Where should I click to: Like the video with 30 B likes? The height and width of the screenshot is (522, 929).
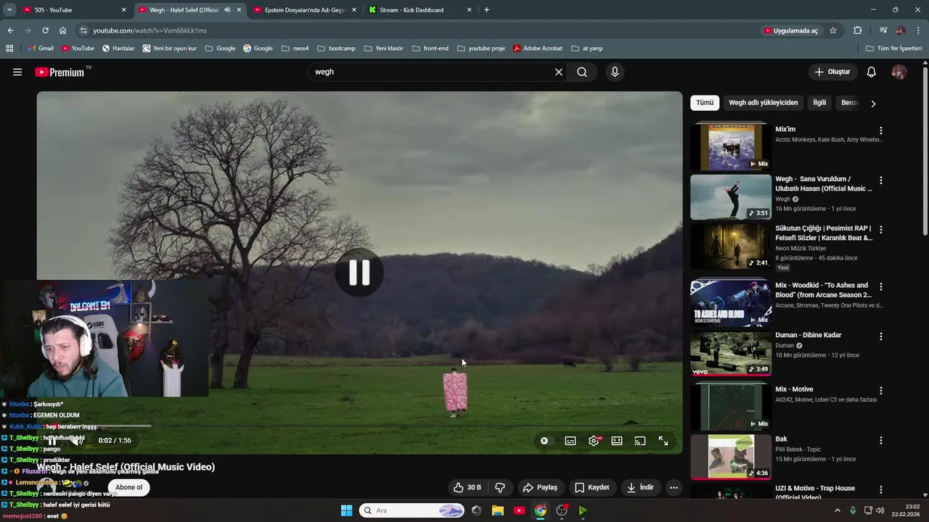[x=467, y=487]
